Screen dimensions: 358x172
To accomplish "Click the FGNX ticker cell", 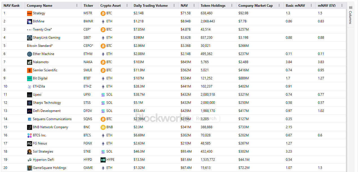I will [x=88, y=143].
